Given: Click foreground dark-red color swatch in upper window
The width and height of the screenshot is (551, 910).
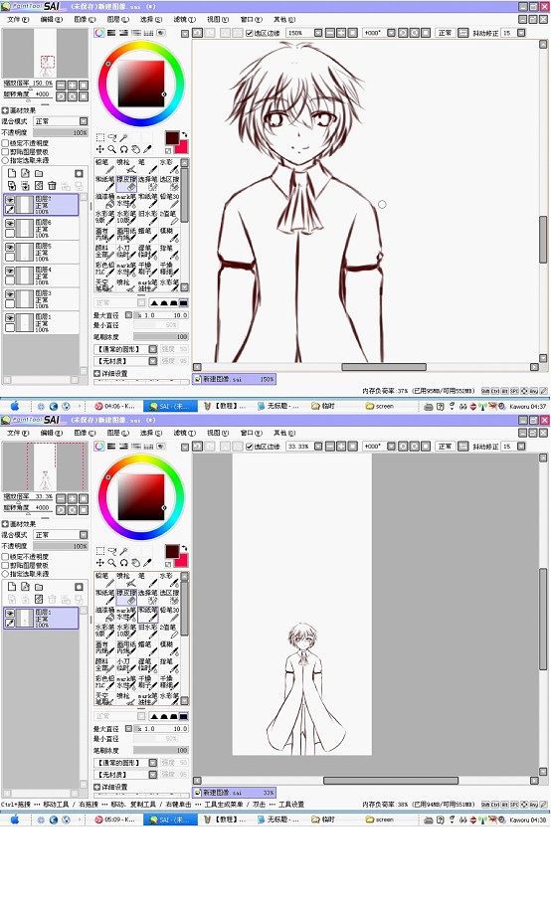Looking at the screenshot, I should pos(172,138).
